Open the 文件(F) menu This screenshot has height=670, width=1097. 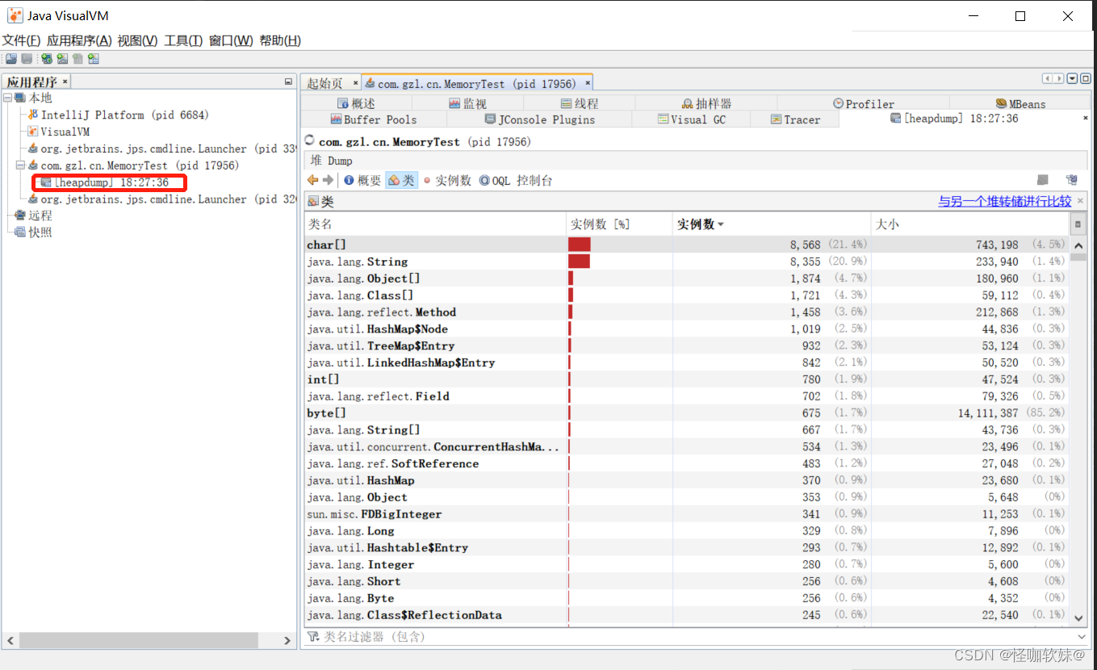pos(21,40)
